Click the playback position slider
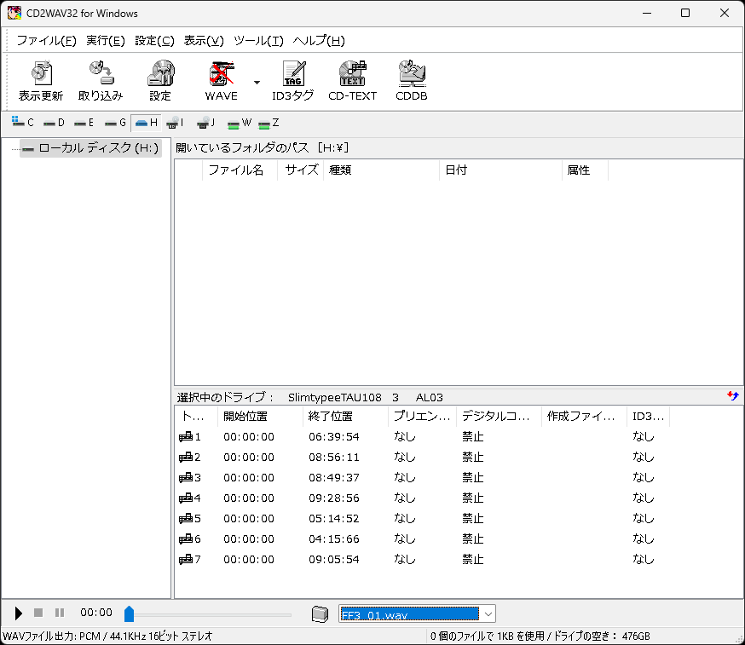The height and width of the screenshot is (645, 745). pyautogui.click(x=129, y=613)
